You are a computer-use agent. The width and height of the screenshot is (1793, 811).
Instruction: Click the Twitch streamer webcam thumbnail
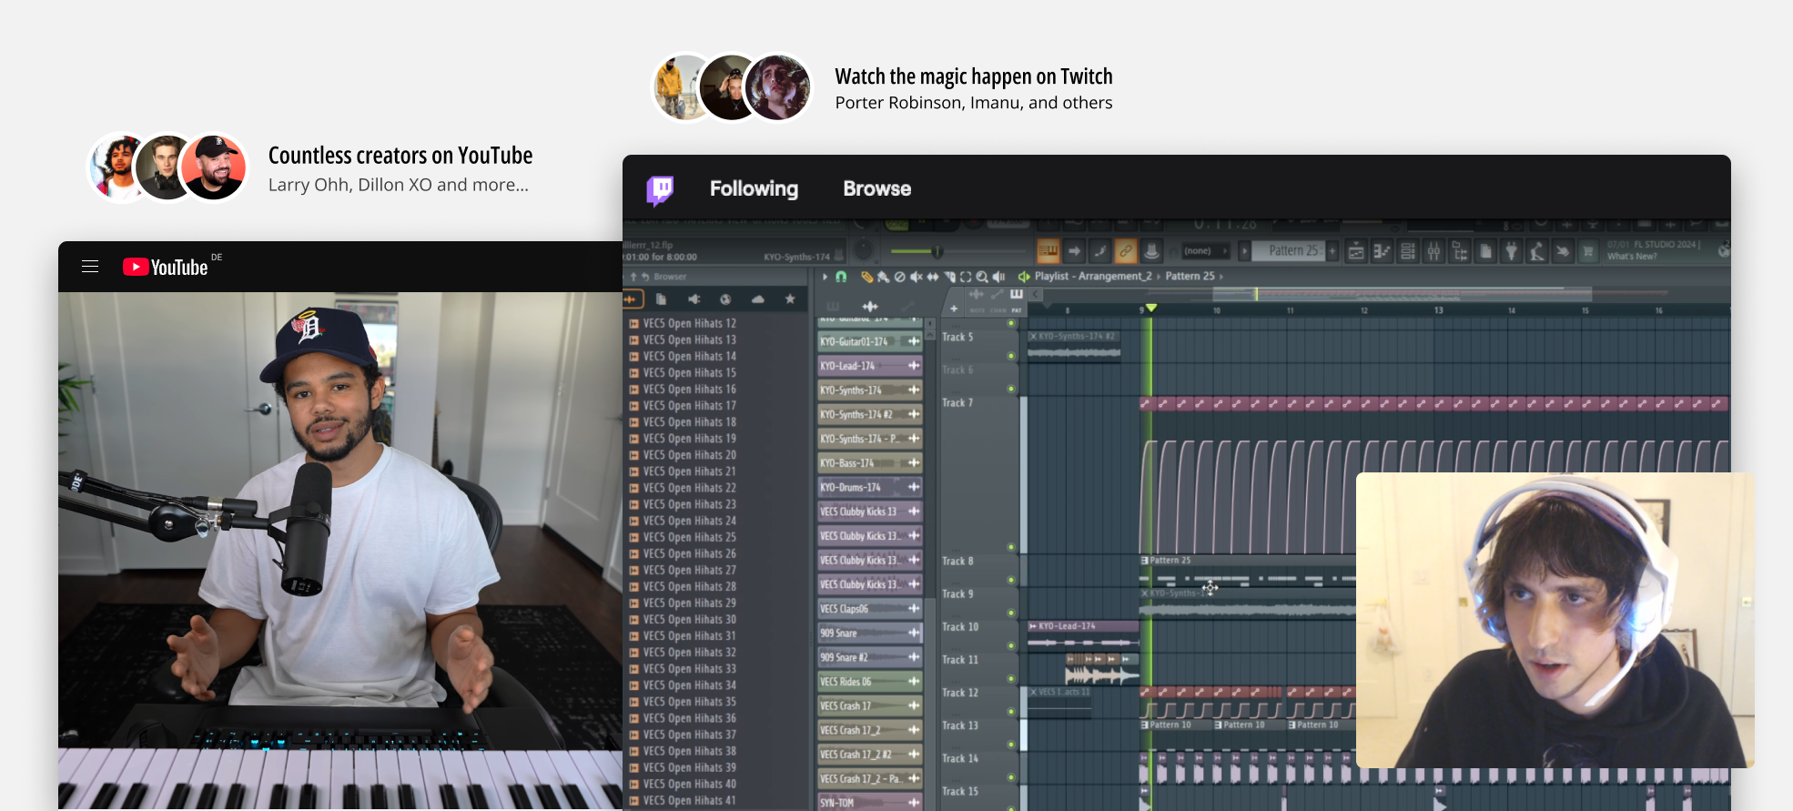[x=1555, y=620]
